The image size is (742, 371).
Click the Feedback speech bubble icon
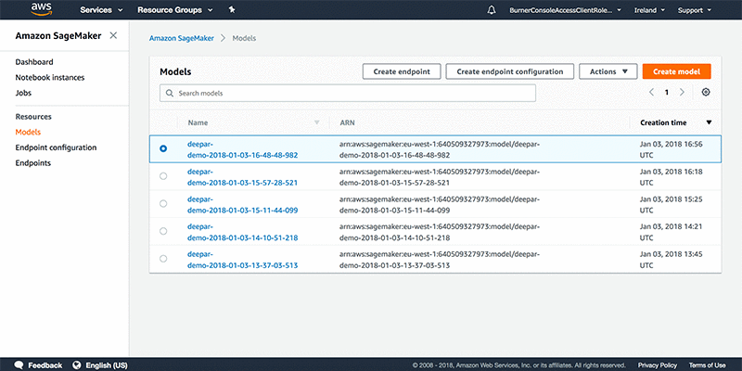19,365
